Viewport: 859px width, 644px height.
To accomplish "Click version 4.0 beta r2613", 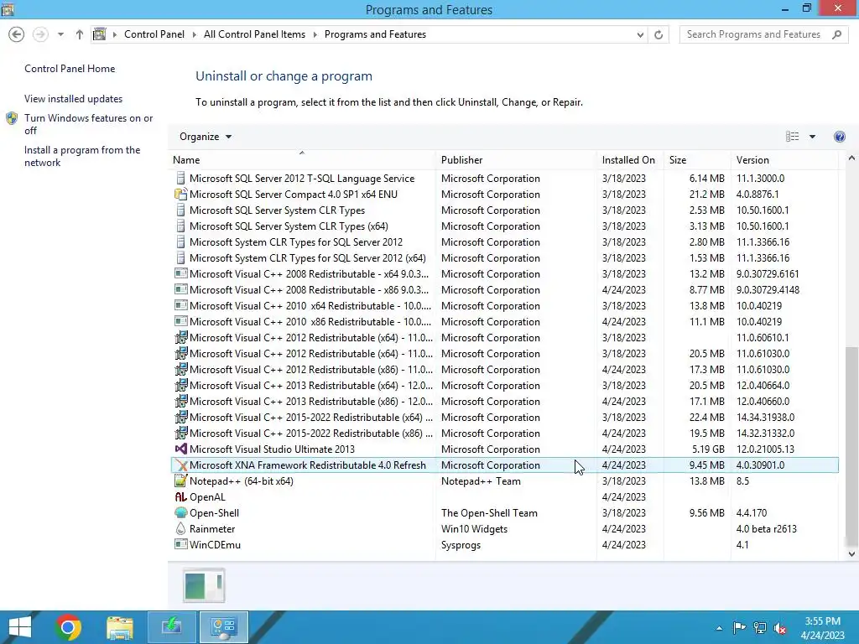I will pos(766,528).
